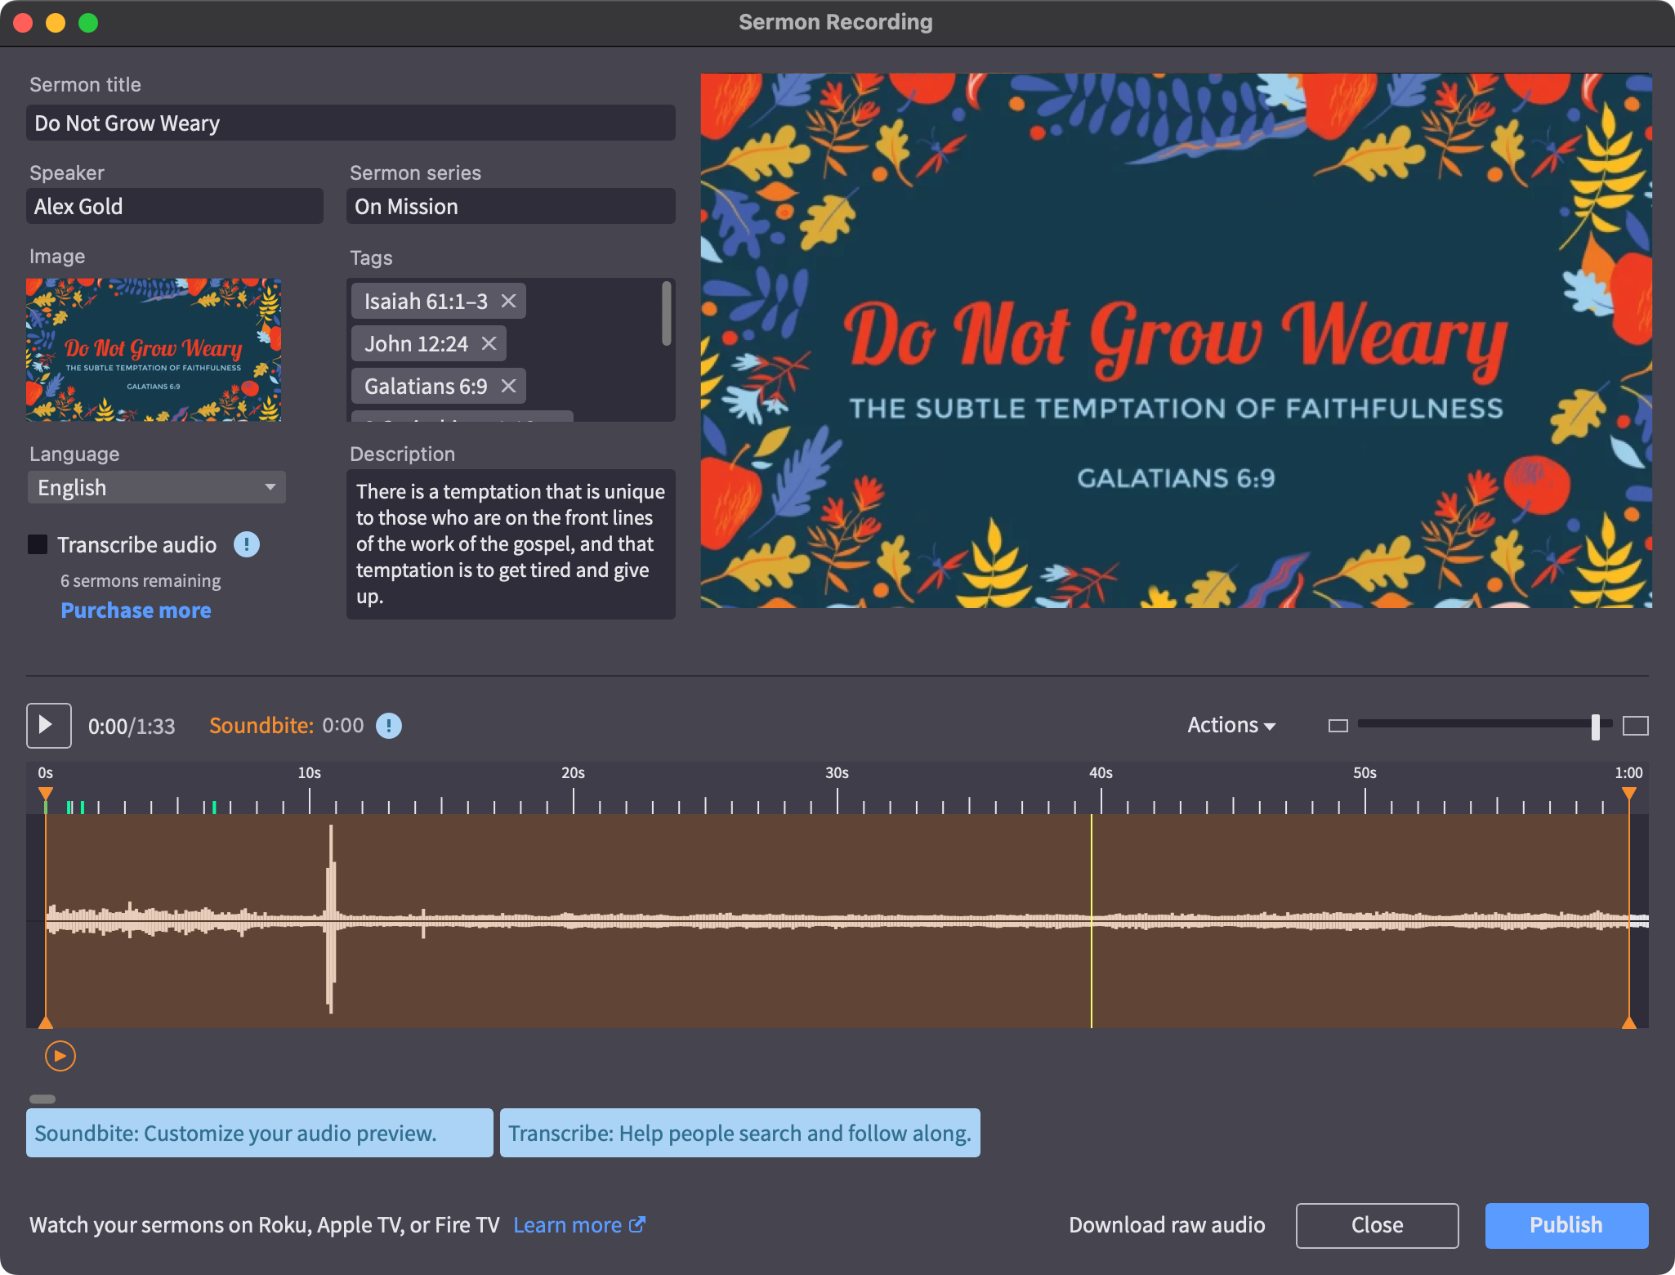This screenshot has width=1675, height=1275.
Task: Click Download raw audio
Action: pos(1167,1225)
